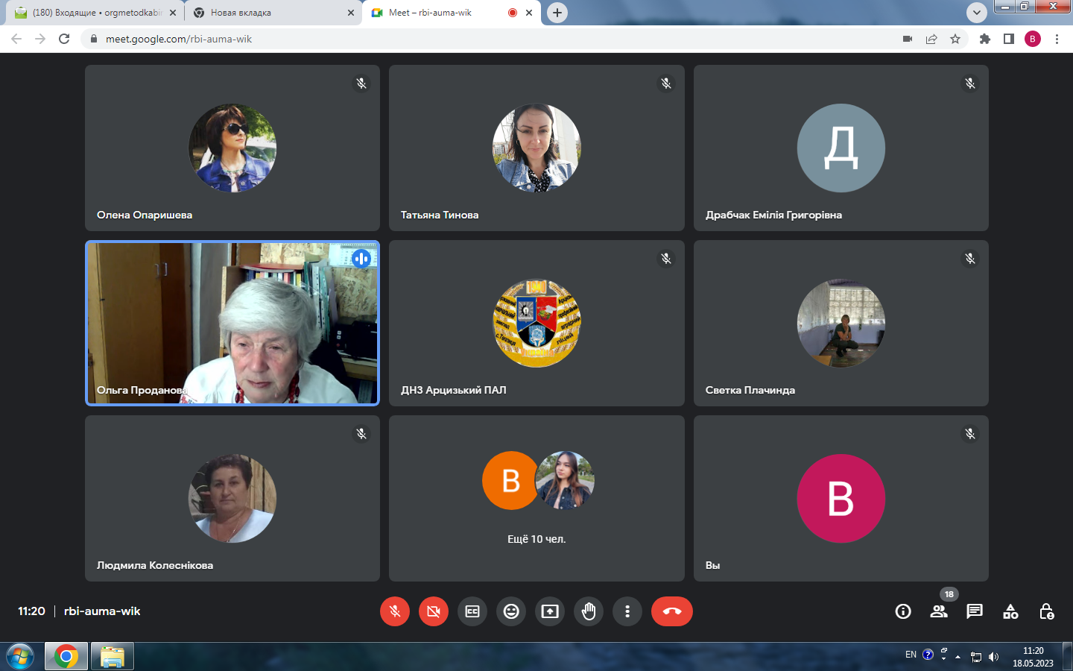Switch to the Входящие mail tab
Screen dimensions: 1073x671
click(x=93, y=13)
